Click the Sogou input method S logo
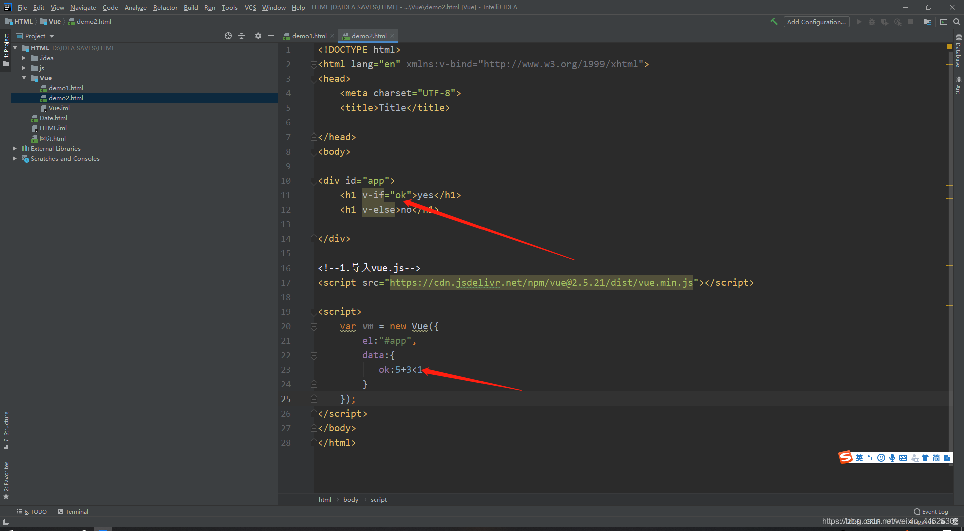The width and height of the screenshot is (964, 531). click(x=846, y=457)
